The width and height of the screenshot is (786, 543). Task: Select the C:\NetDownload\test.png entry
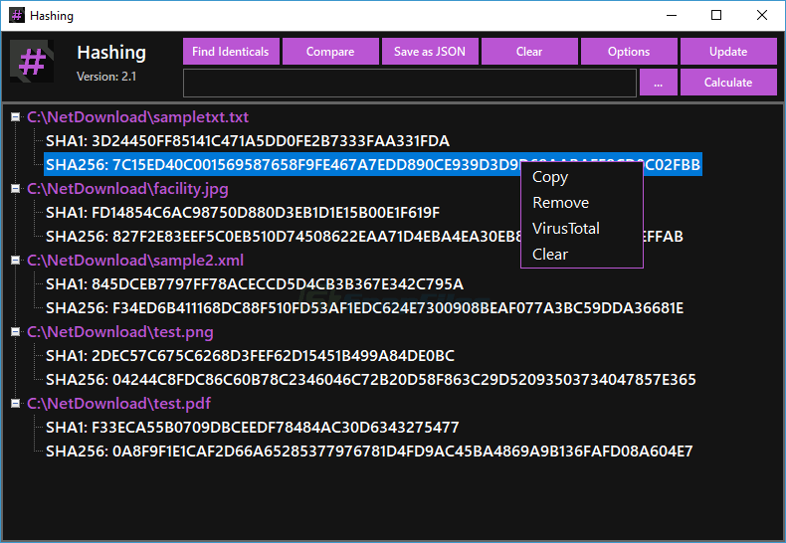tap(120, 332)
